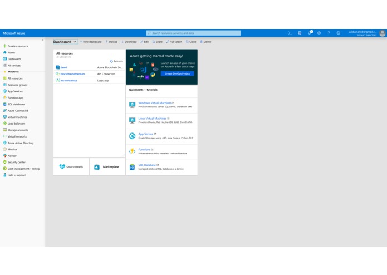
Task: Click Upload in the dashboard toolbar
Action: (x=112, y=42)
